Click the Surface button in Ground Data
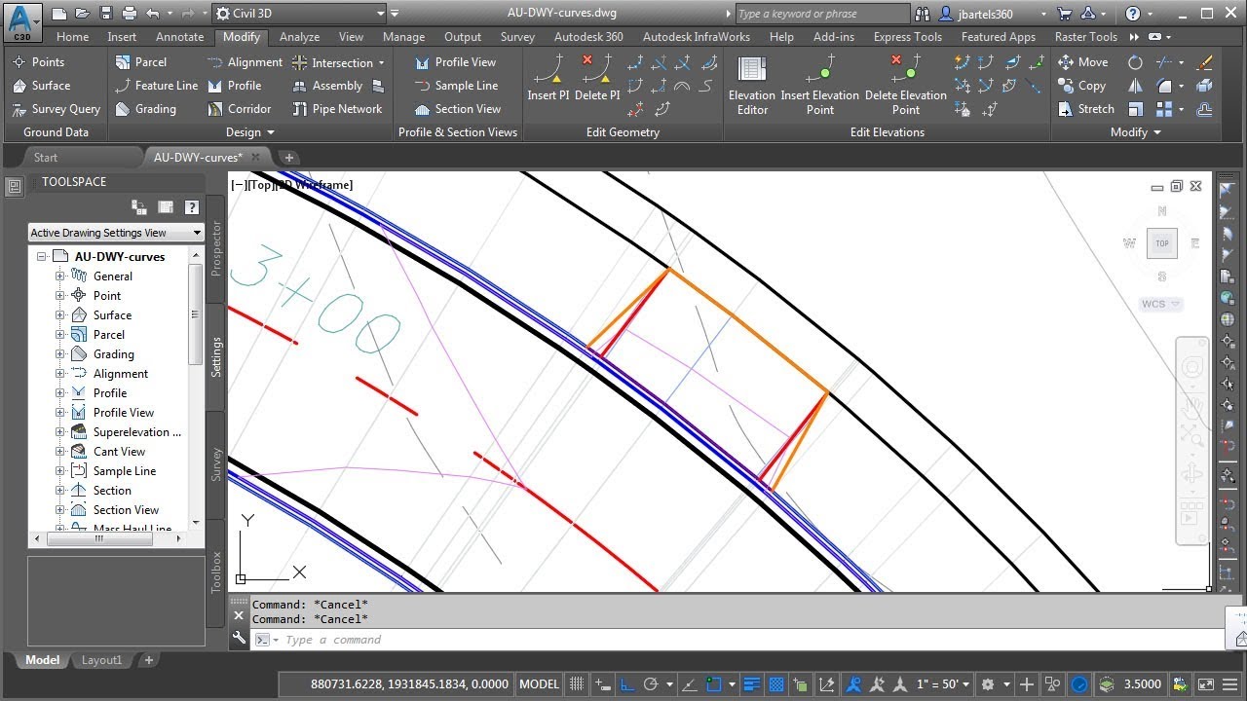 [x=41, y=86]
